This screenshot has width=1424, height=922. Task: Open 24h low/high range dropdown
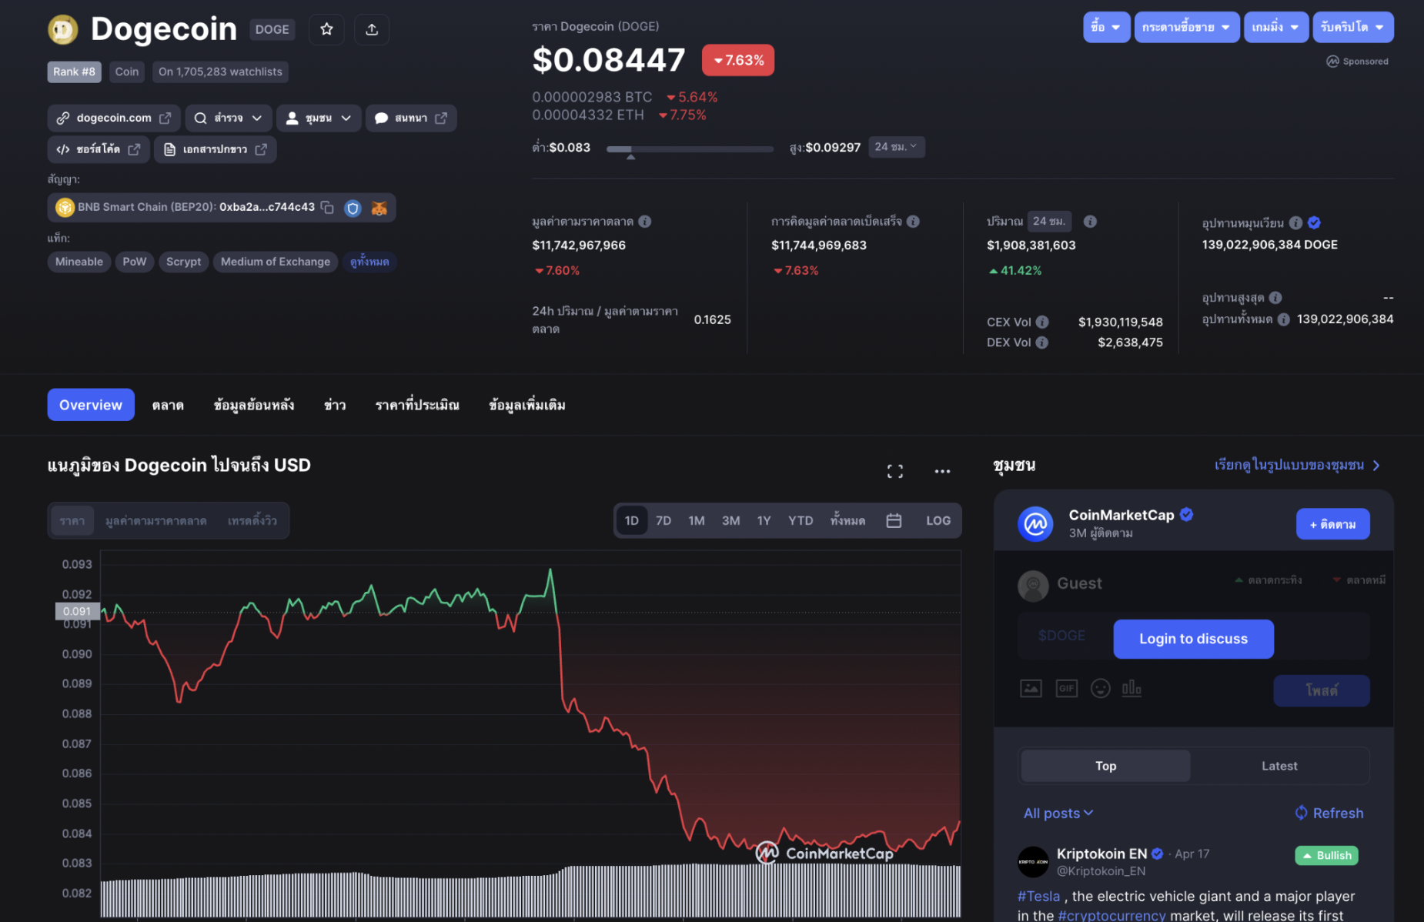point(897,147)
